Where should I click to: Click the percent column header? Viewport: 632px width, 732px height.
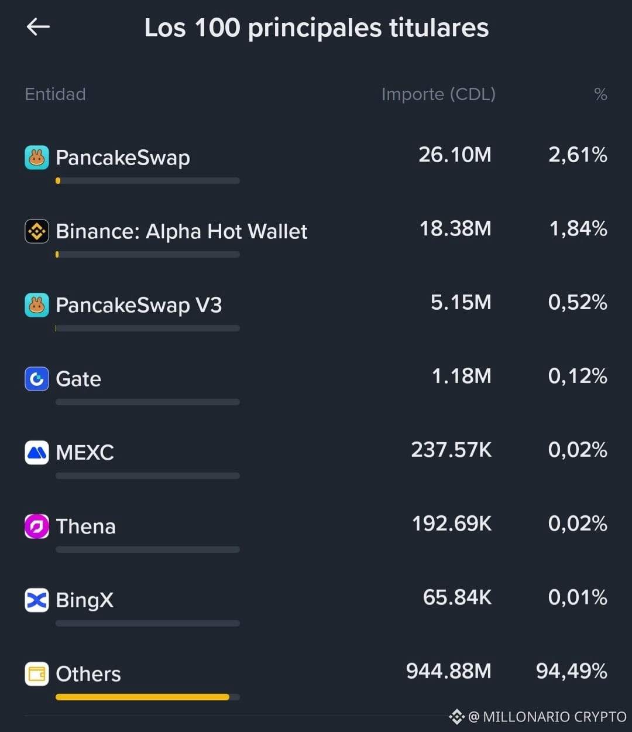[x=600, y=94]
